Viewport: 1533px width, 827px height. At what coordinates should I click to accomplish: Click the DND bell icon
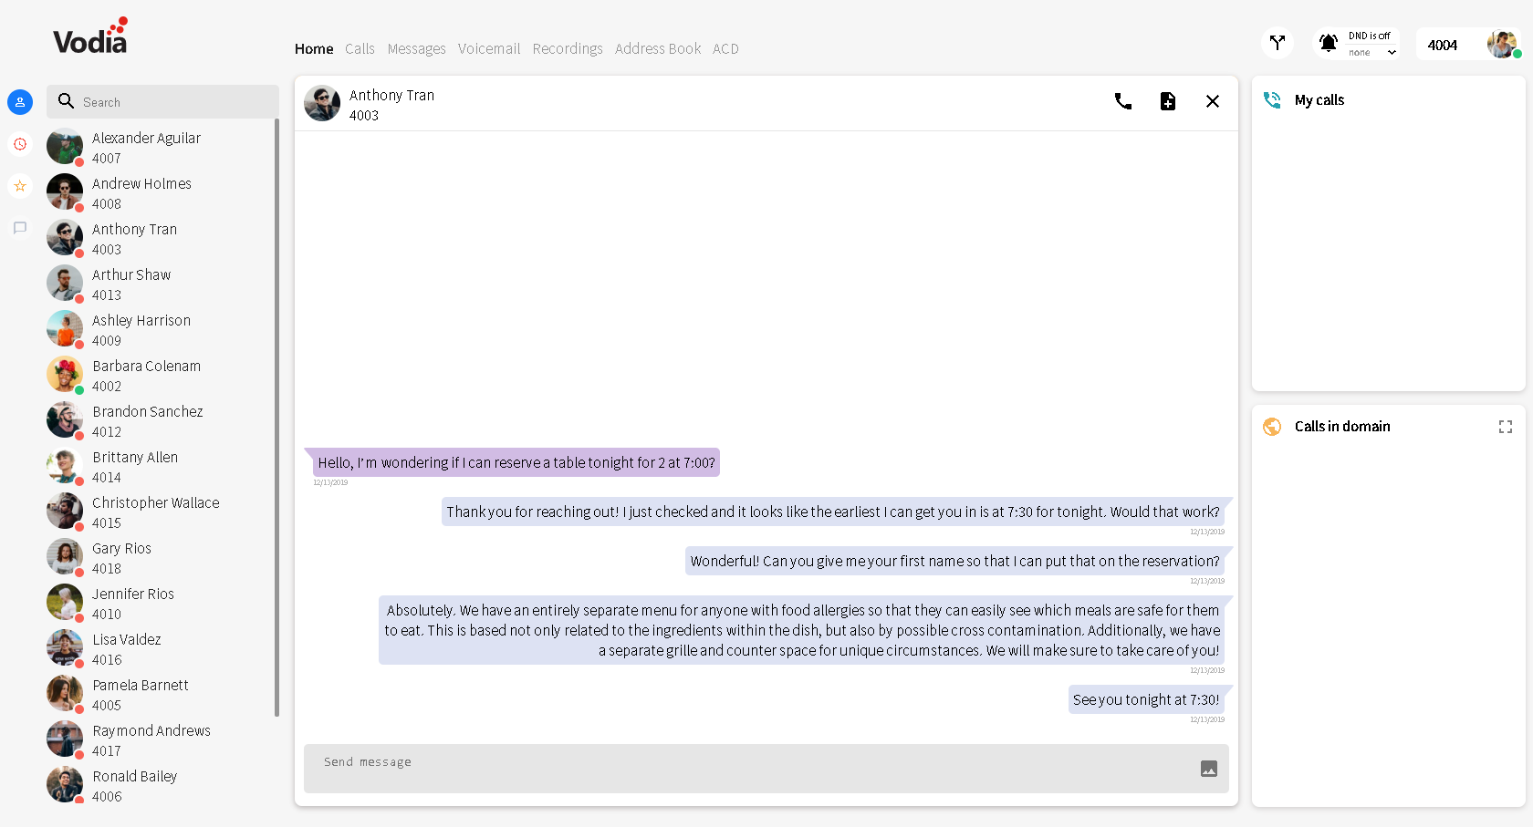point(1329,43)
